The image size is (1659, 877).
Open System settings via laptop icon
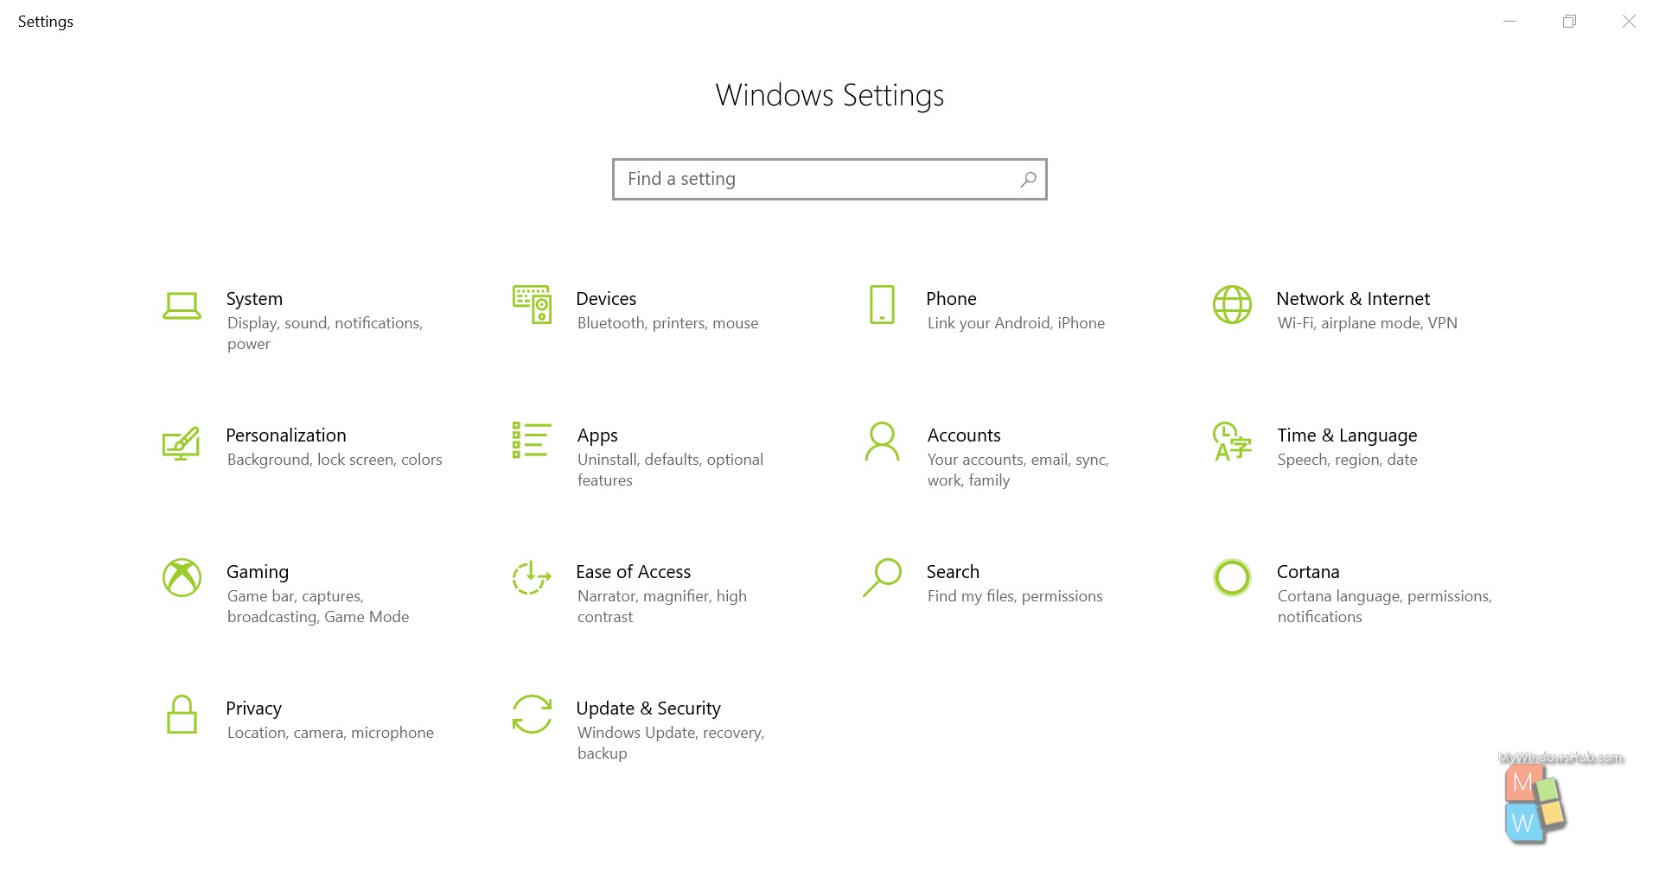pos(182,305)
